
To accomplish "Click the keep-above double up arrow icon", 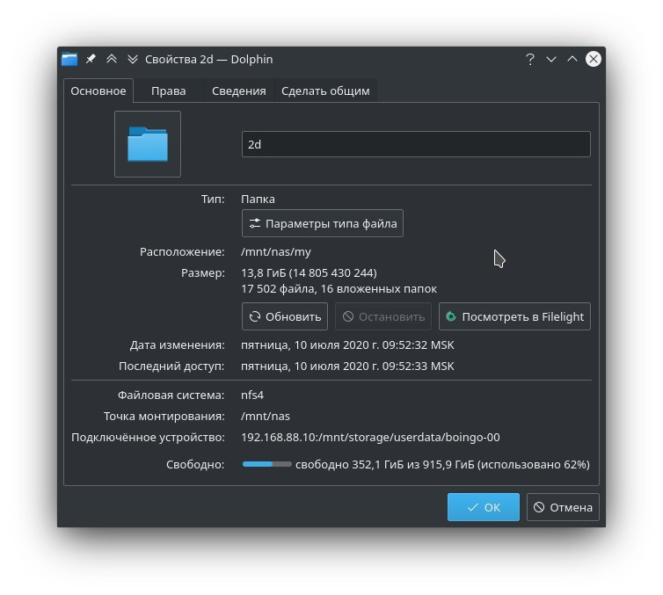I will click(x=112, y=59).
